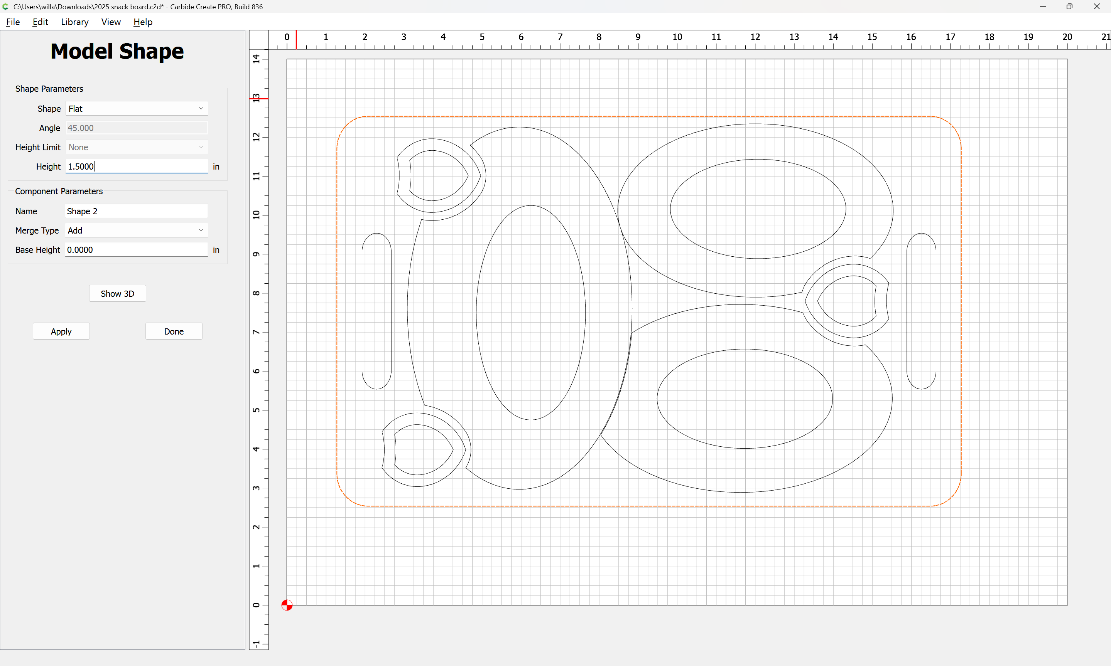This screenshot has height=666, width=1111.
Task: Click the Carbide Create app icon
Action: [x=5, y=7]
